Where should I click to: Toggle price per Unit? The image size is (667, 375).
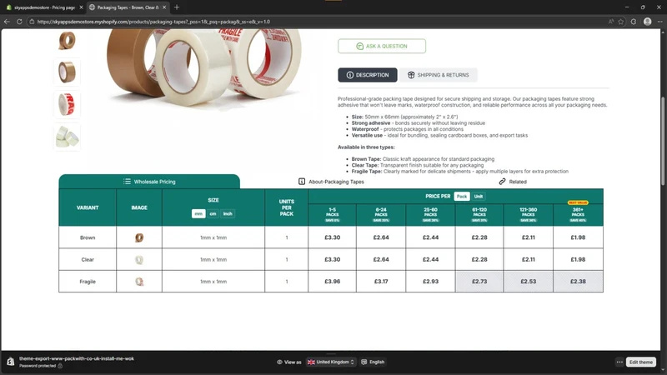[478, 196]
